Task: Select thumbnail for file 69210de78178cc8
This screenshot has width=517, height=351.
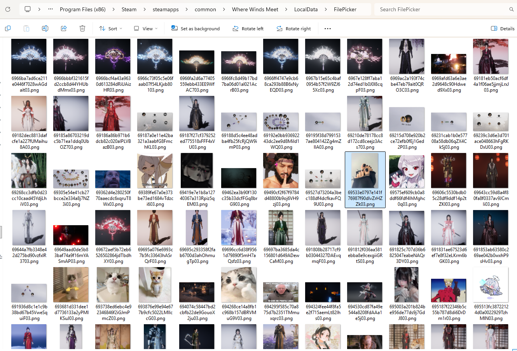Action: pos(365,113)
